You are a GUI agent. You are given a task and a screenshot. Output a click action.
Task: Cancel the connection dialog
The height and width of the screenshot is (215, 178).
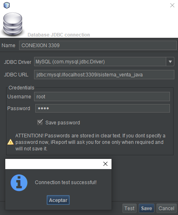(x=166, y=208)
